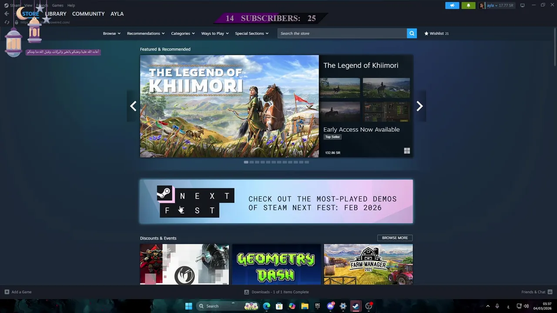Show next featured game with right arrow
This screenshot has width=557, height=313.
(419, 106)
